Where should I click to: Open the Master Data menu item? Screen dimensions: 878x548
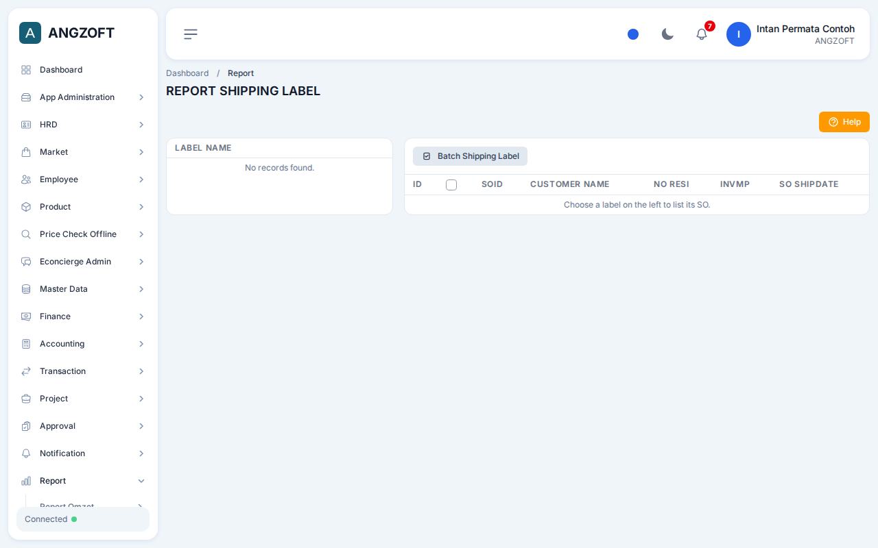pos(83,289)
